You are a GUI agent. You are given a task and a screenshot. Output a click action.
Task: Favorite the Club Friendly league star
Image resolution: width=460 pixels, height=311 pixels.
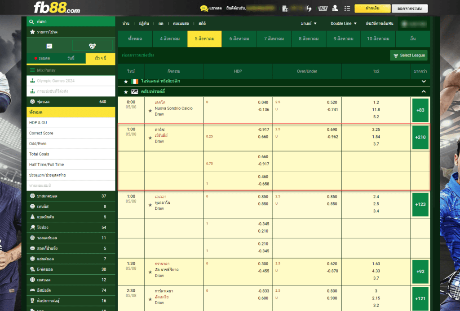tap(126, 92)
